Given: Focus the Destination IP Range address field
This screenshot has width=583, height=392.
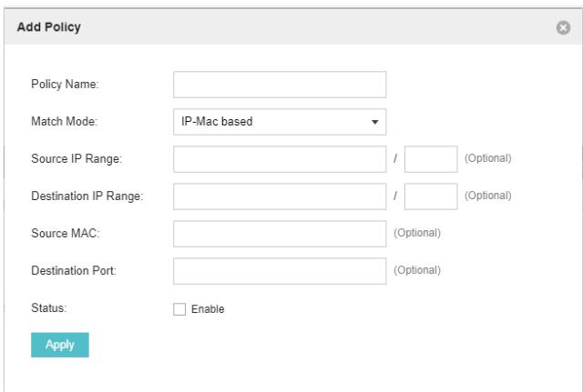Looking at the screenshot, I should pos(280,196).
